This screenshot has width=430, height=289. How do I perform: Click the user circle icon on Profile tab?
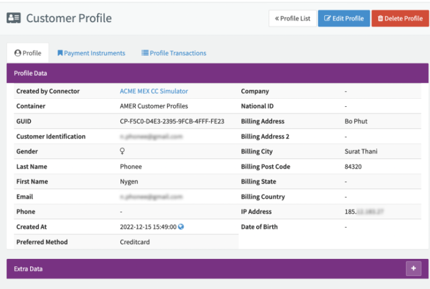click(x=18, y=53)
